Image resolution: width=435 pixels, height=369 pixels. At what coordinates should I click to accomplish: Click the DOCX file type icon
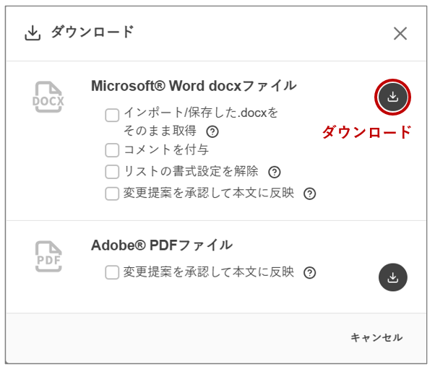tap(48, 98)
